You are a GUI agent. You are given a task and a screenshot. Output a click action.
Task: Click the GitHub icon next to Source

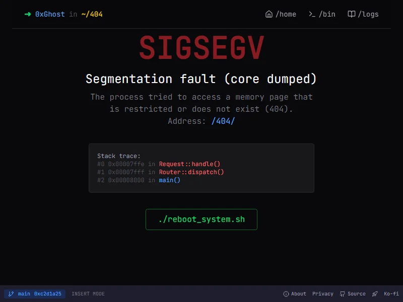tap(343, 294)
